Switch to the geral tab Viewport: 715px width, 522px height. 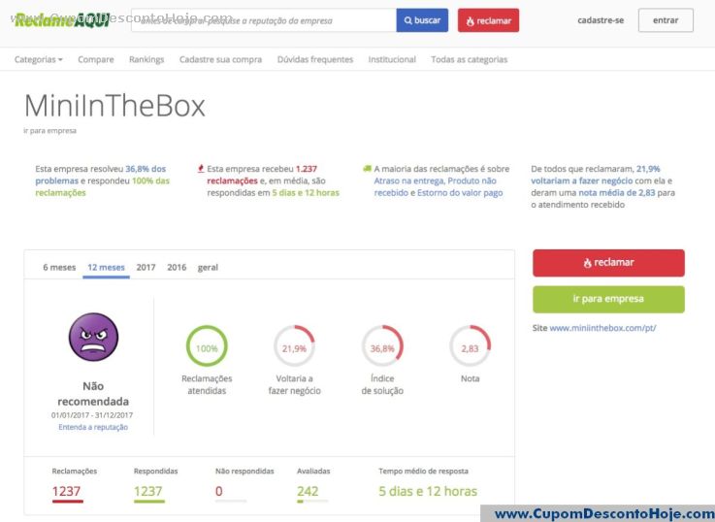pyautogui.click(x=208, y=267)
